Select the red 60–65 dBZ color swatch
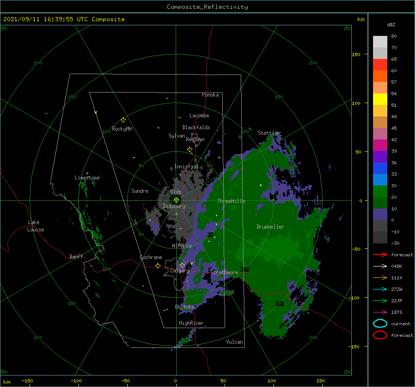This screenshot has width=415, height=387. 380,64
